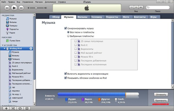The image size is (174, 111).
Task: Open the Вид menu
Action: coord(19,2)
